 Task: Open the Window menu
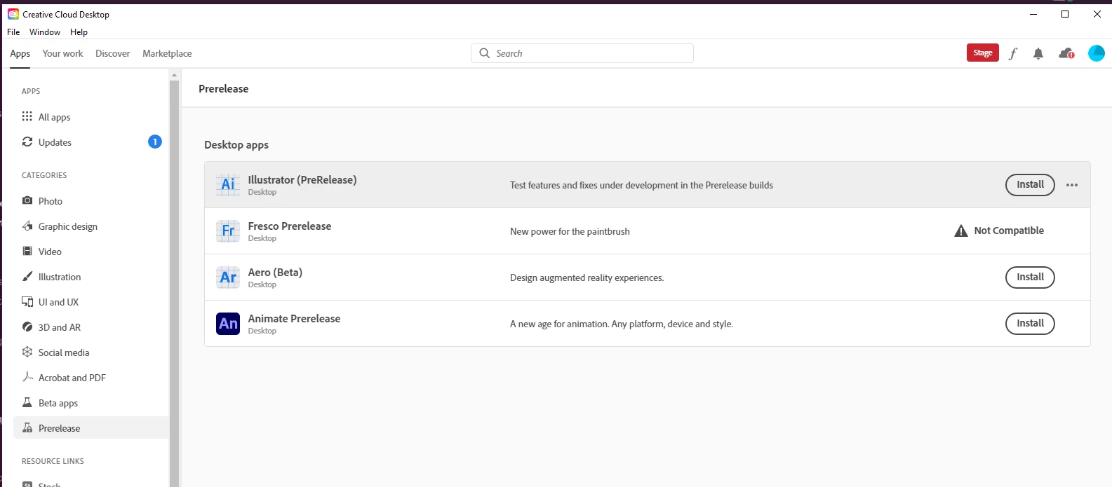pyautogui.click(x=45, y=32)
